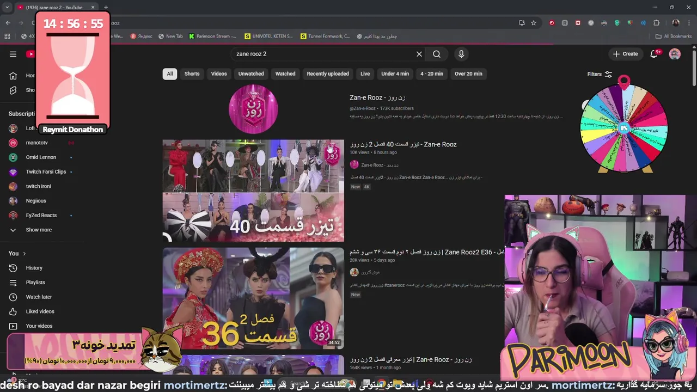Select the Under 4 min chip
The height and width of the screenshot is (392, 697).
(395, 74)
